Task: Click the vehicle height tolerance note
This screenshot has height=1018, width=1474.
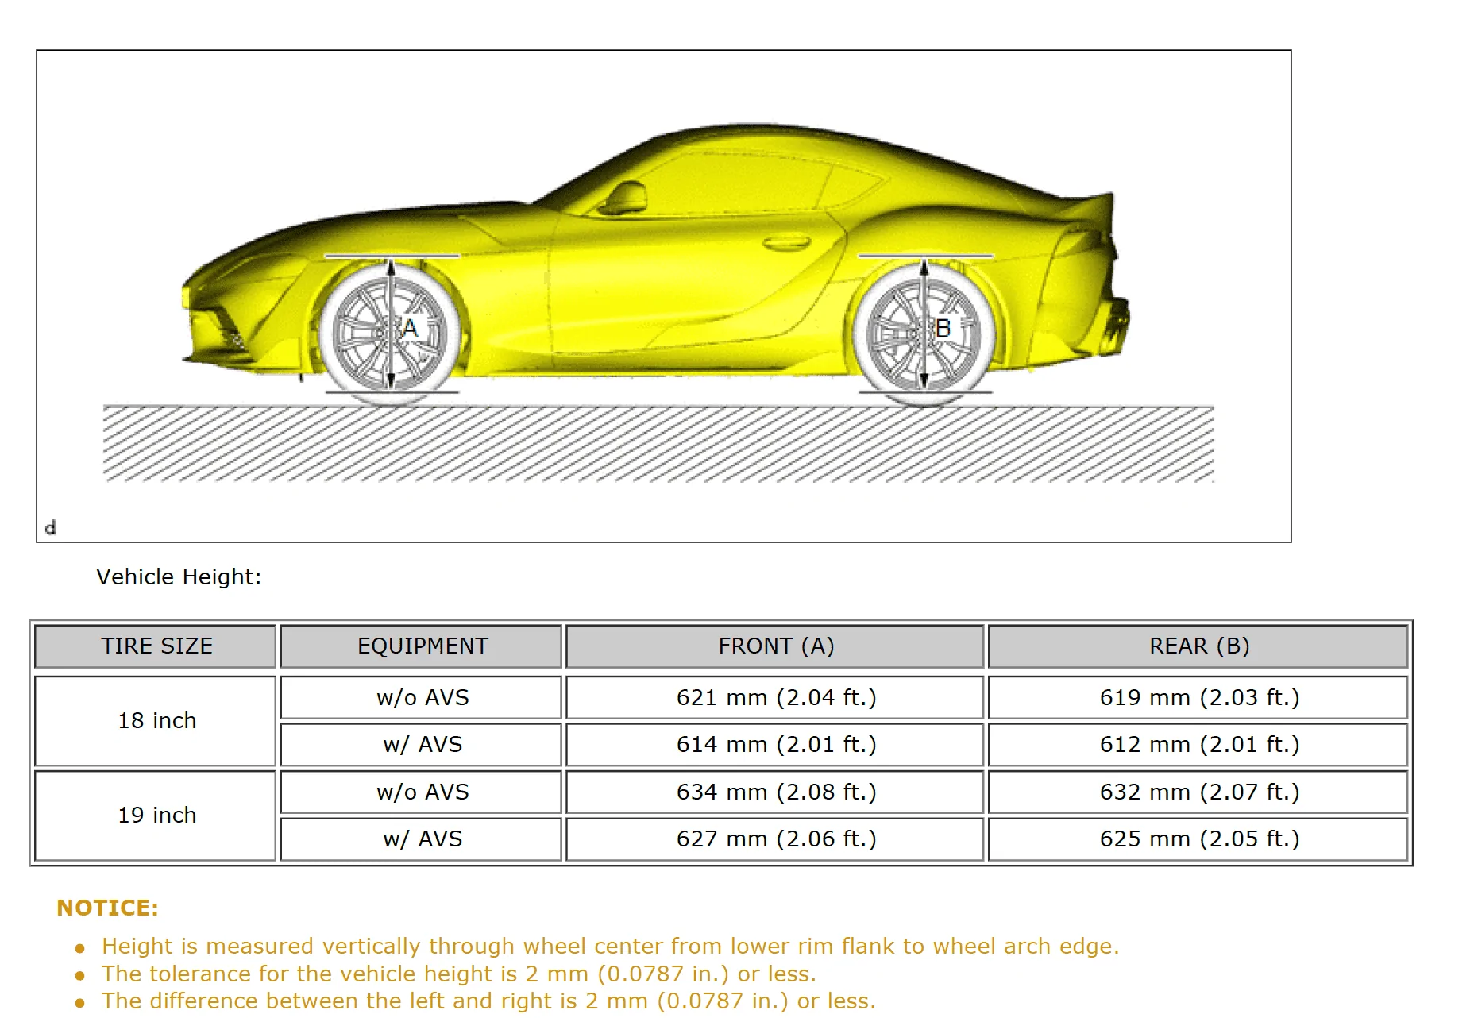Action: 458,974
